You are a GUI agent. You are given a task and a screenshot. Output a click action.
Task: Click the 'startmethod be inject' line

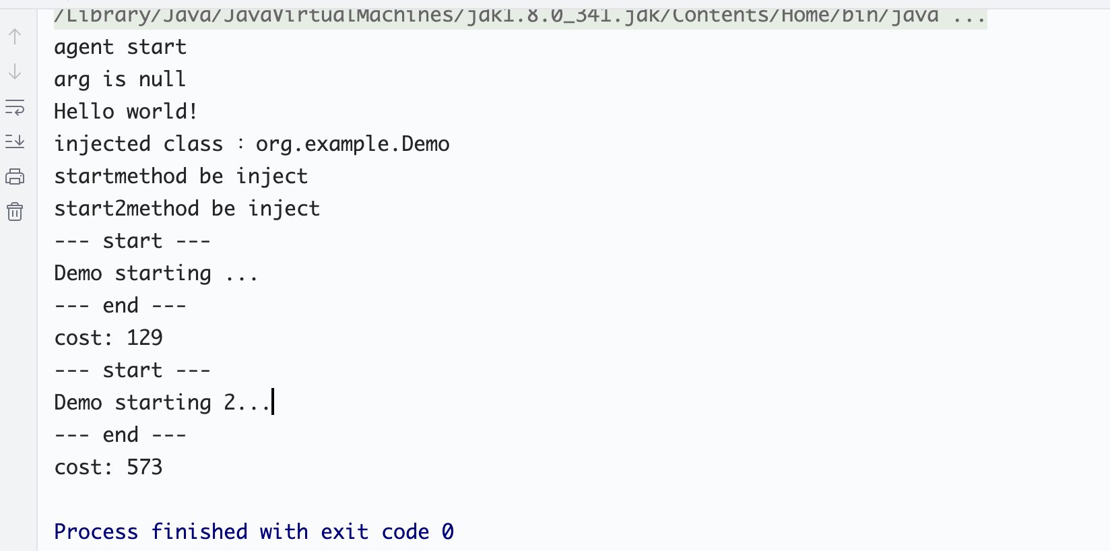(181, 176)
